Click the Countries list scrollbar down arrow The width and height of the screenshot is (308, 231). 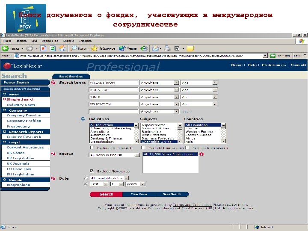click(223, 141)
